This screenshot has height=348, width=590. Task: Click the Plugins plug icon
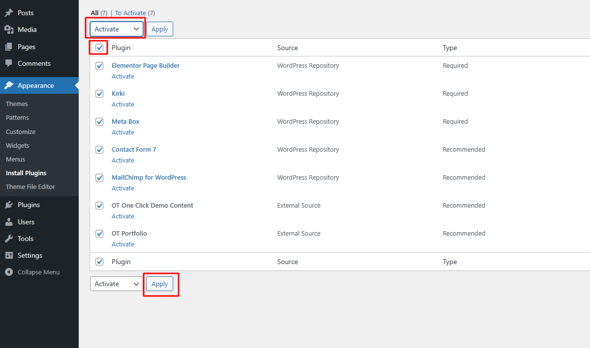[x=9, y=205]
